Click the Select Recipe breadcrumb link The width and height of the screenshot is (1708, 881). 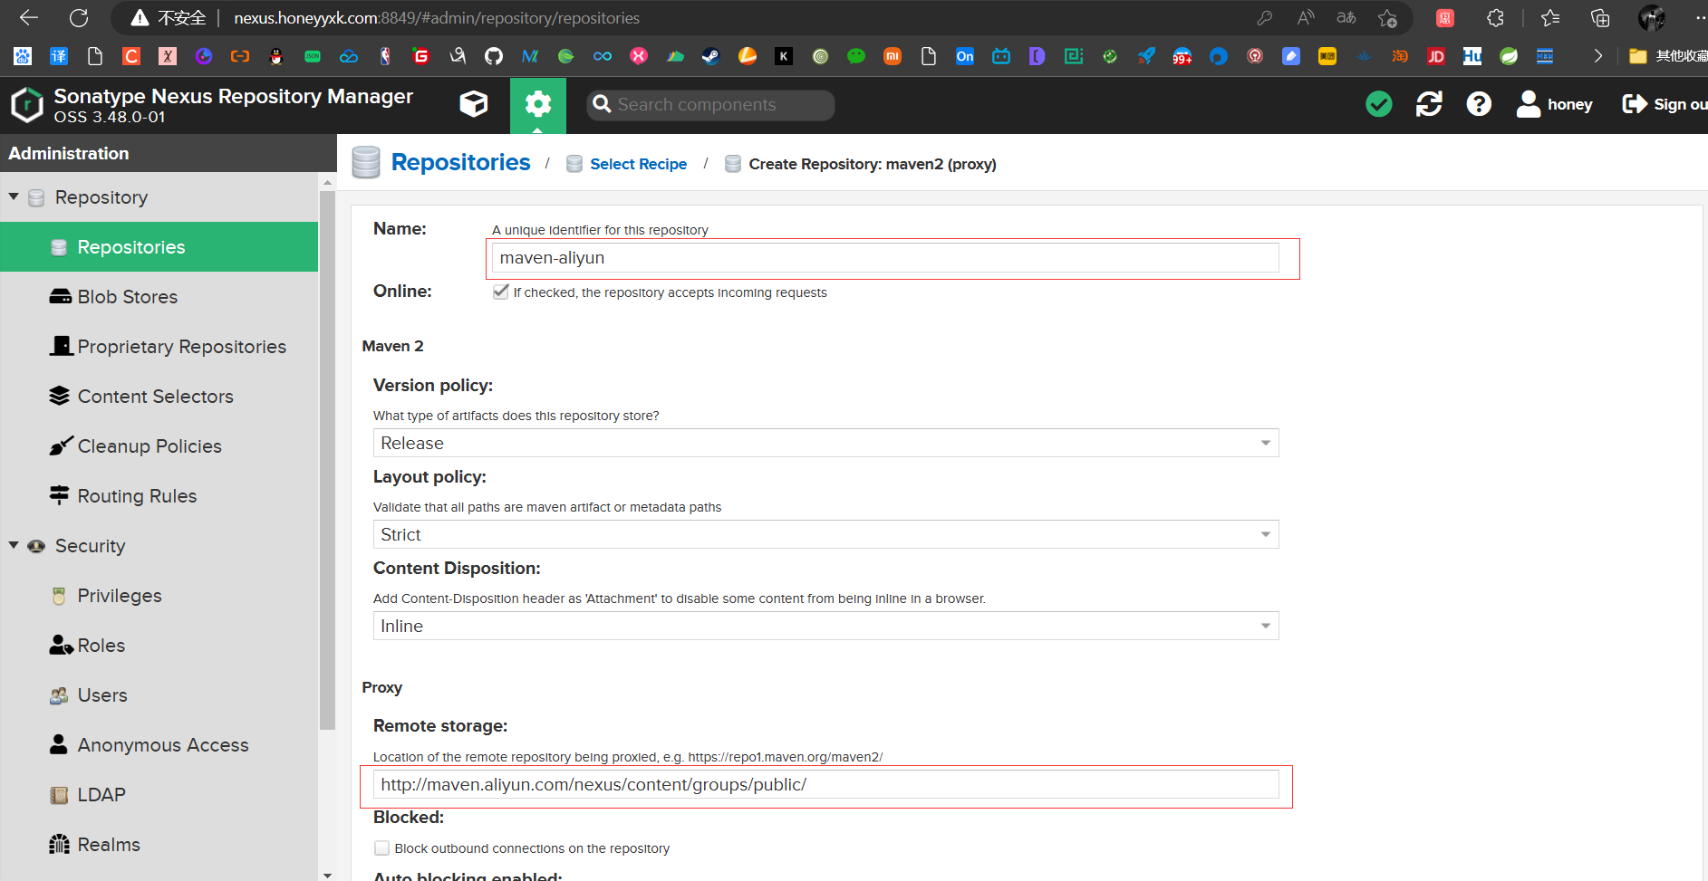pyautogui.click(x=638, y=164)
